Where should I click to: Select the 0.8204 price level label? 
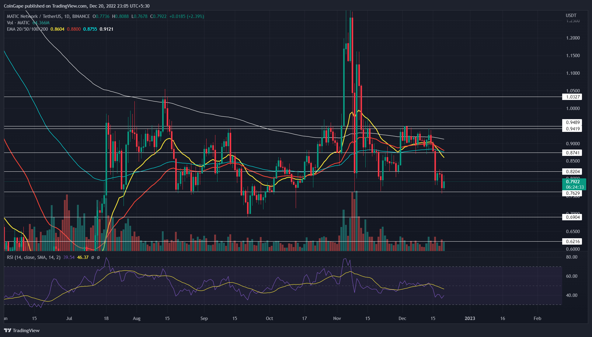[572, 172]
